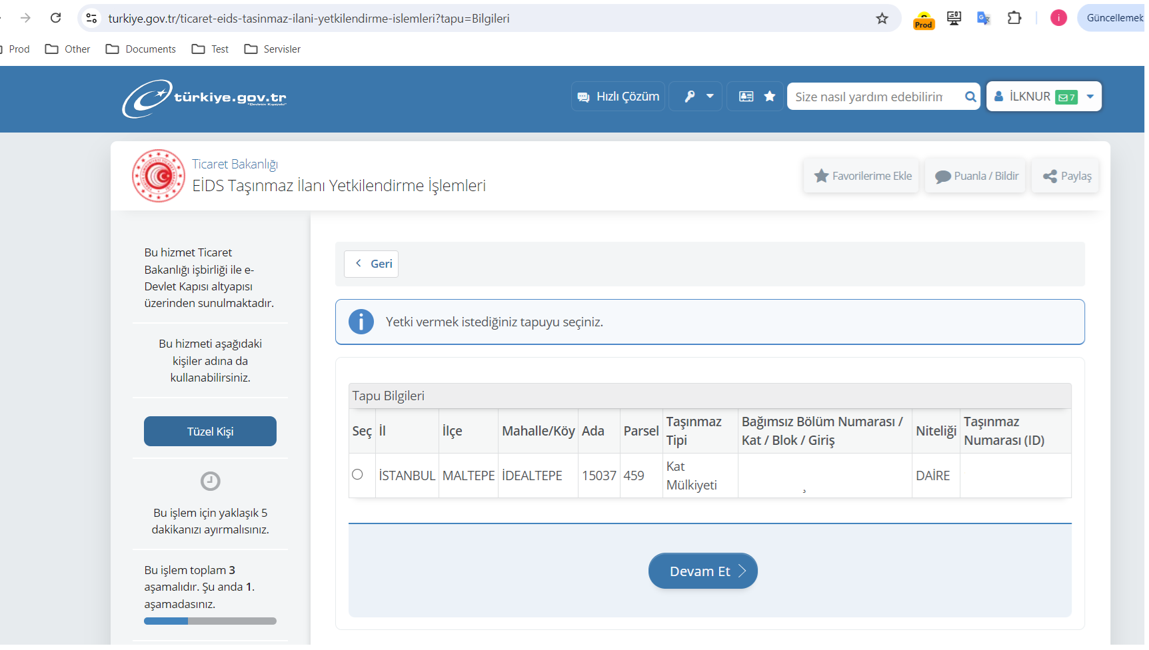Go back with the Geri button

tap(371, 264)
